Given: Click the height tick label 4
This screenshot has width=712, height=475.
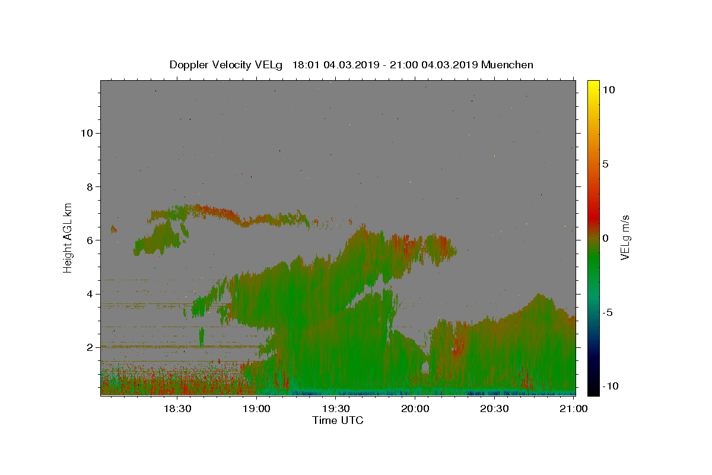Looking at the screenshot, I should pos(90,294).
